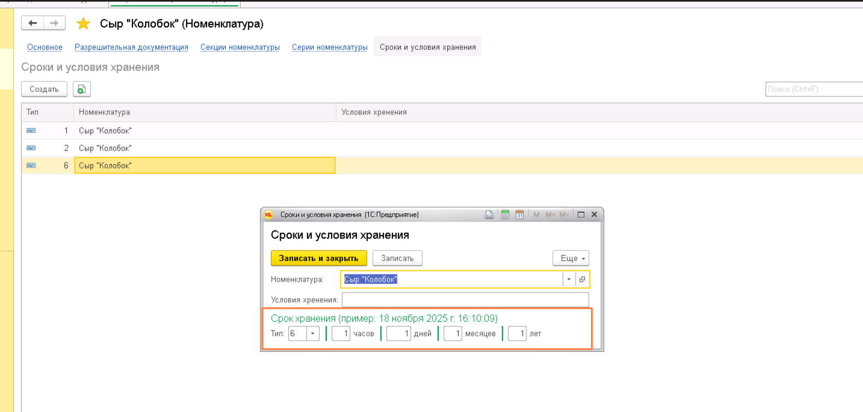Go back using the left arrow button
Image resolution: width=863 pixels, height=412 pixels.
click(33, 23)
